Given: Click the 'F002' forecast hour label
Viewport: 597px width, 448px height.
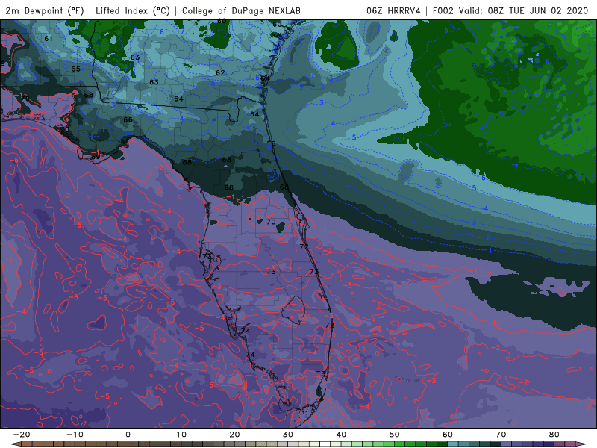Looking at the screenshot, I should (x=443, y=10).
